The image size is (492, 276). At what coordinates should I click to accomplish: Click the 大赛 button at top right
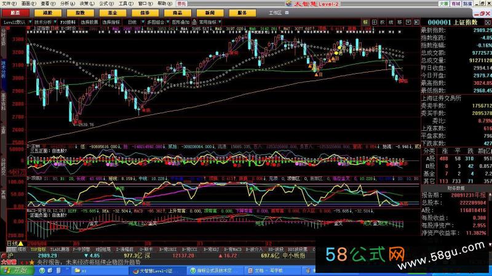click(x=444, y=4)
